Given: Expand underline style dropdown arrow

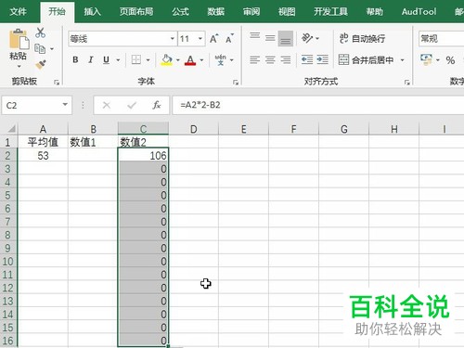Looking at the screenshot, I should point(118,60).
